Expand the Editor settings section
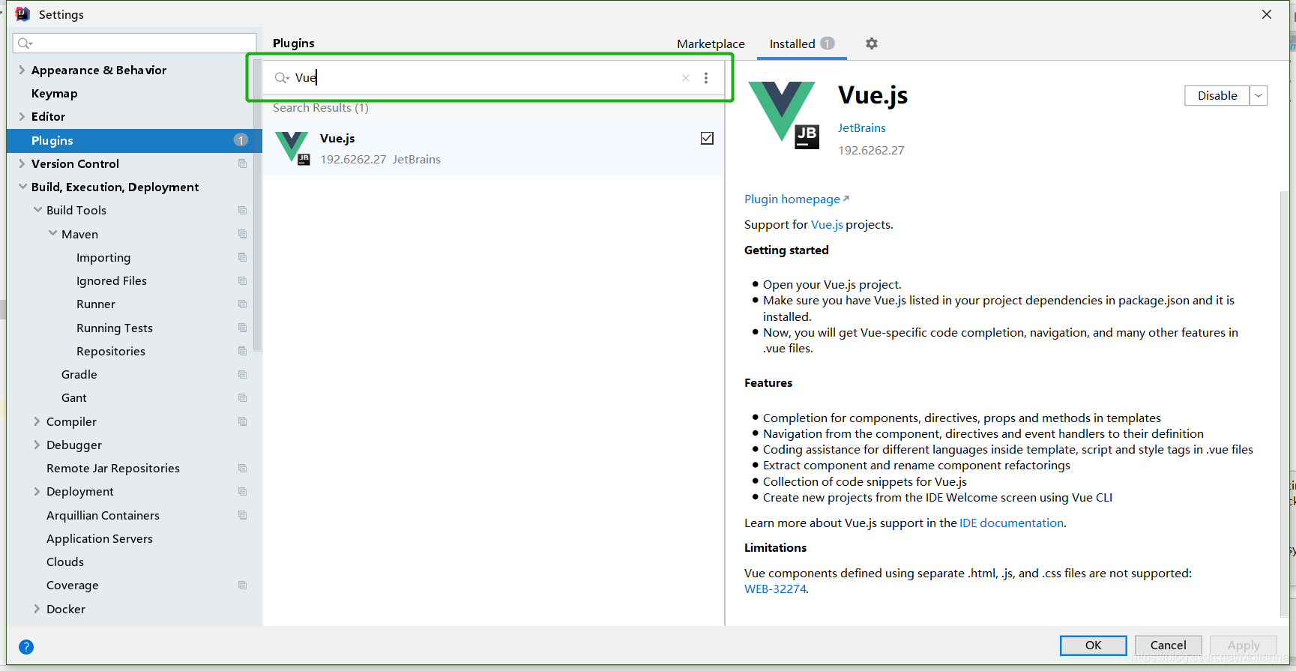1296x671 pixels. tap(22, 116)
